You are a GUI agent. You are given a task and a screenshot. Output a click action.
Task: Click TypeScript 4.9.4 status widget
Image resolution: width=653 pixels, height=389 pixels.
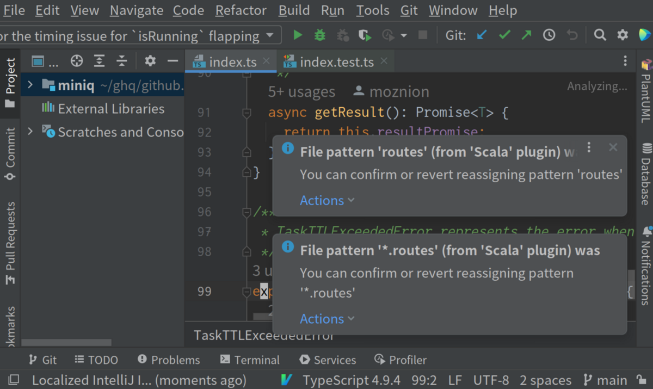coord(352,380)
